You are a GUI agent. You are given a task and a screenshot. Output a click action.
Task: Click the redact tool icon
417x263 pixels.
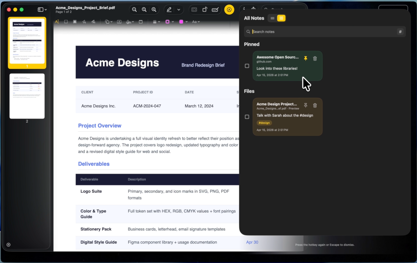pos(194,10)
